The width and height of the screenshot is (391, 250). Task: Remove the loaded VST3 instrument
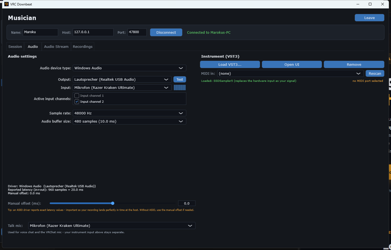tap(354, 64)
